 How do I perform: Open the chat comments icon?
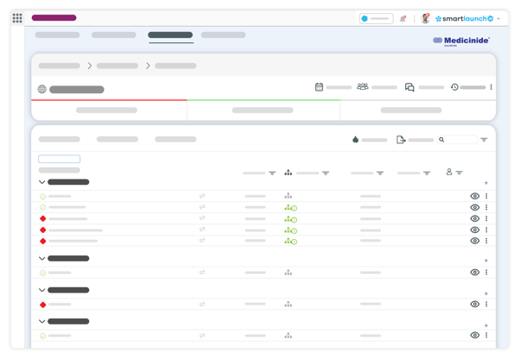click(409, 87)
